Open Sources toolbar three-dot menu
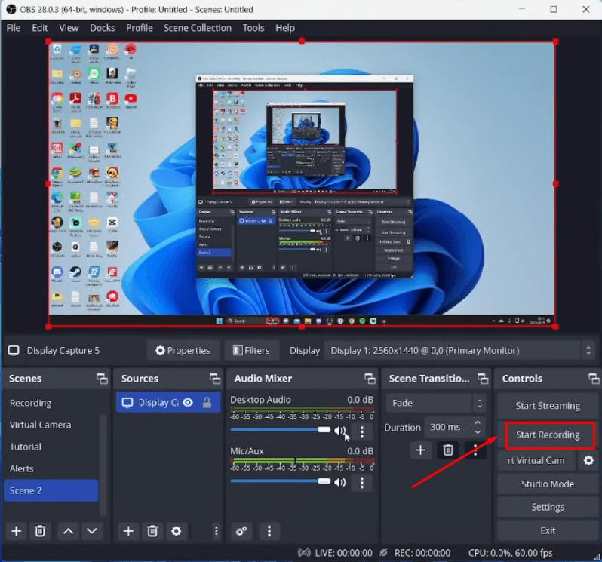This screenshot has width=602, height=562. click(x=217, y=531)
